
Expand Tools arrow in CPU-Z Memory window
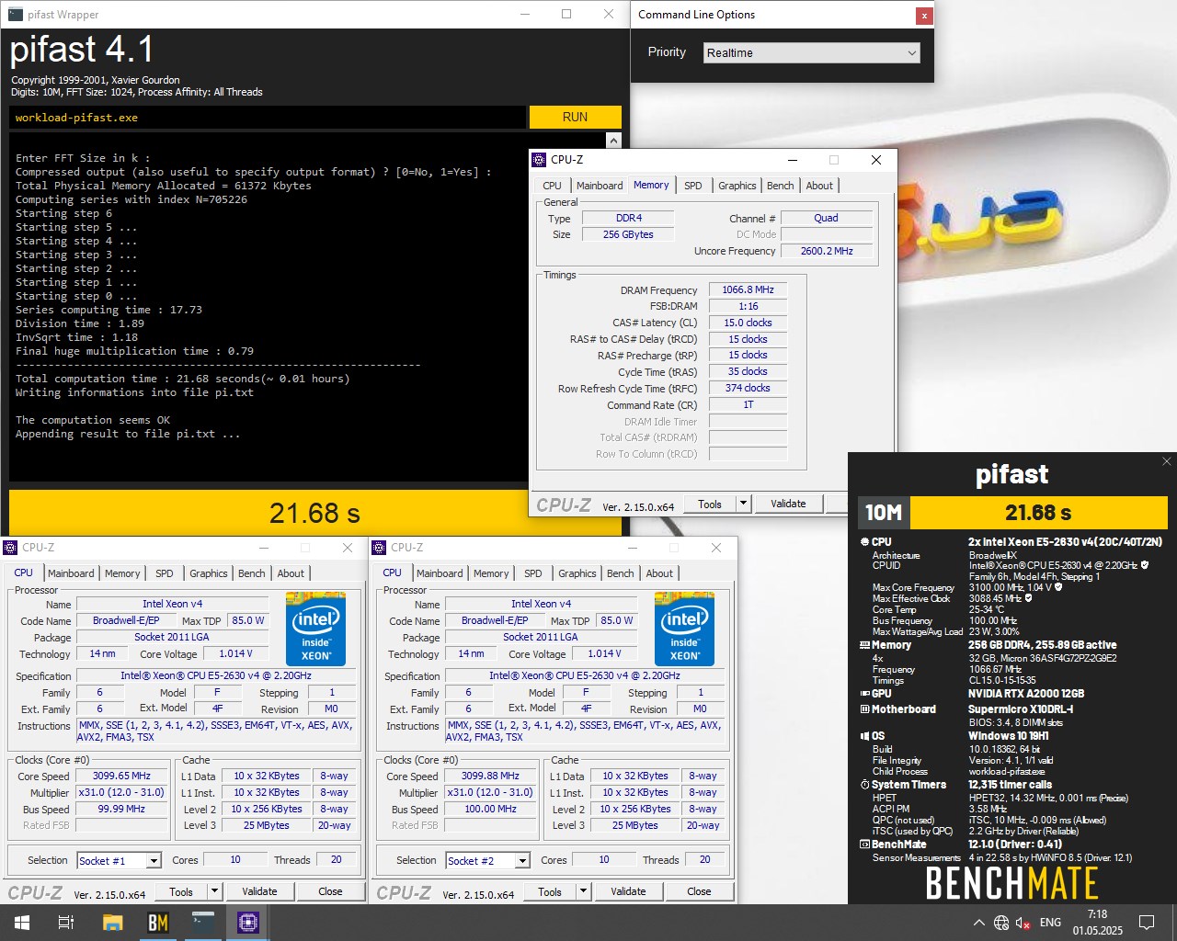(744, 504)
